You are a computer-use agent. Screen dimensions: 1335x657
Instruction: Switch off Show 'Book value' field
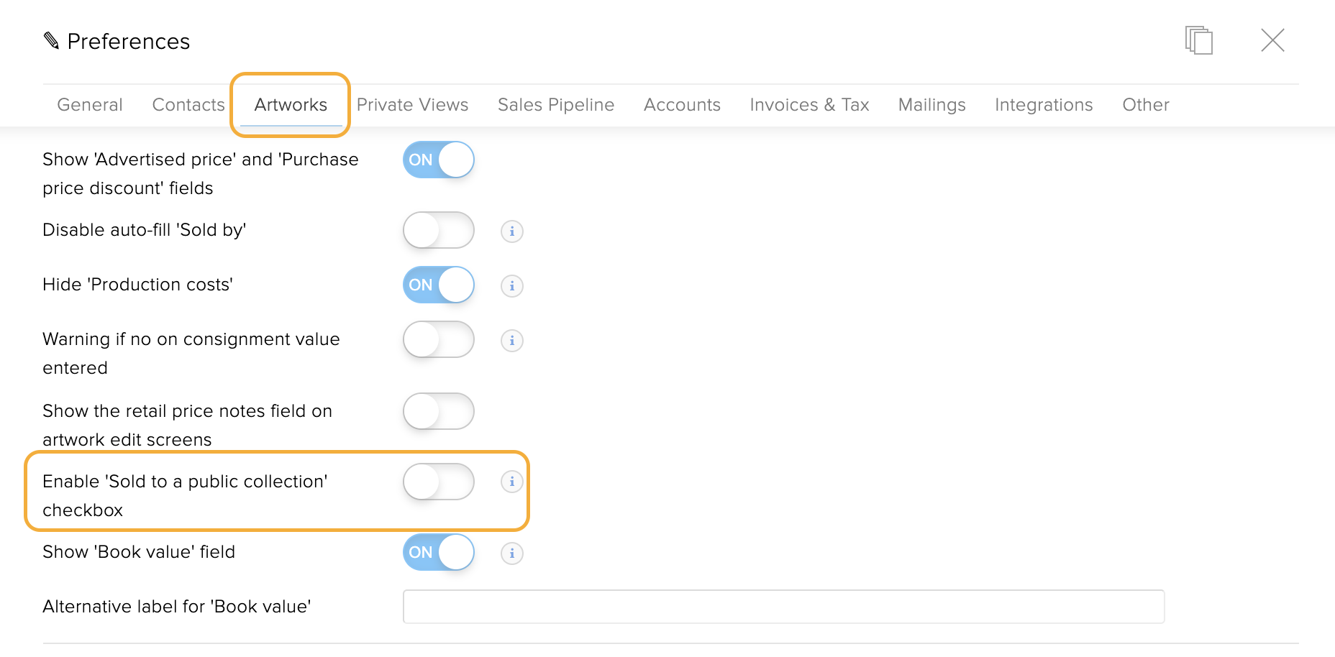coord(439,552)
